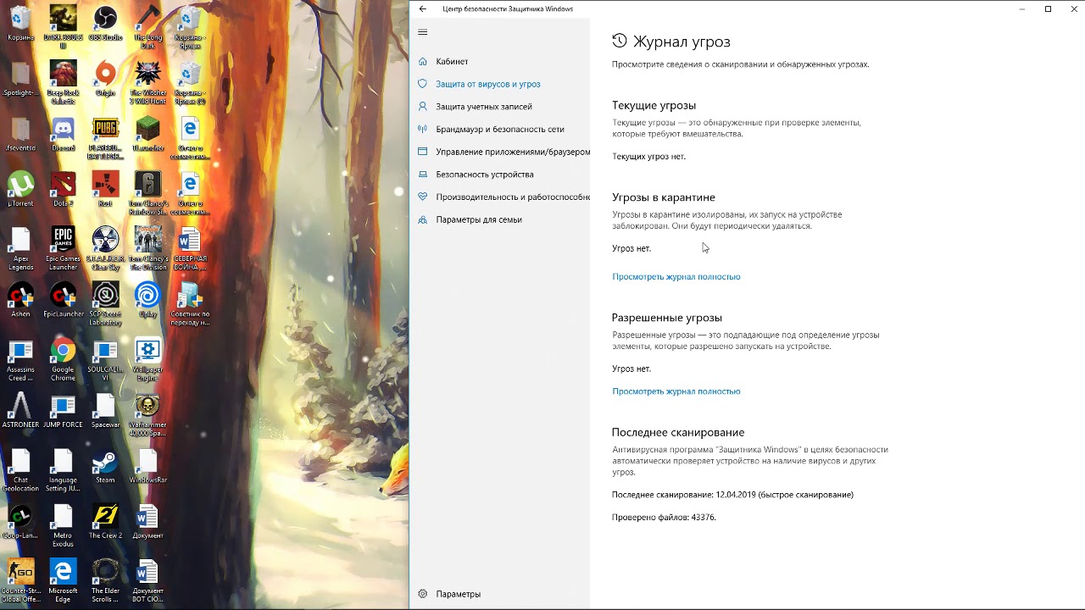The image size is (1085, 610).
Task: Select the Discord desktop icon
Action: coord(63,134)
